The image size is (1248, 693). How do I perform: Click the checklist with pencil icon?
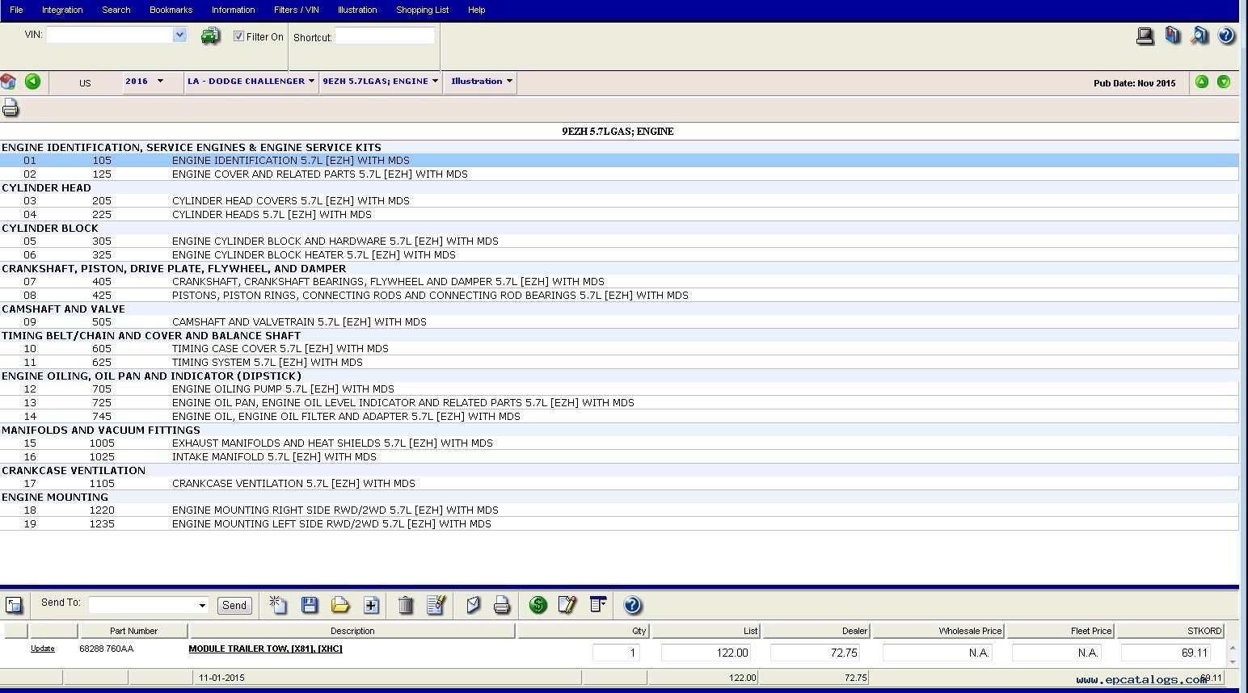coord(436,604)
